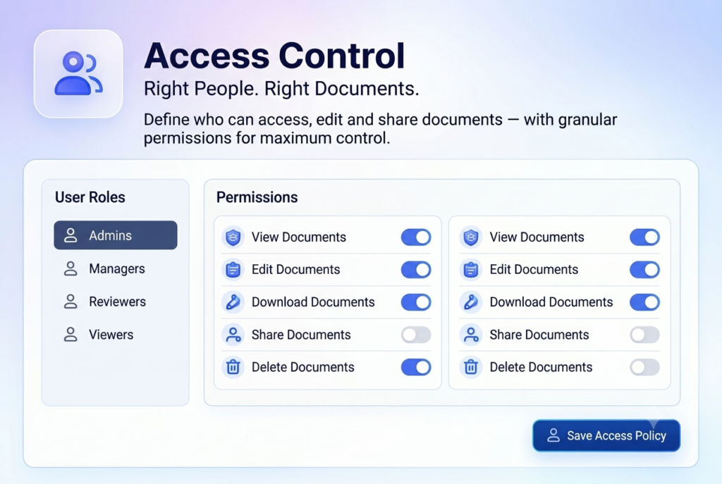Click the left card's Delete Documents label
Viewport: 722px width, 484px height.
tap(303, 367)
